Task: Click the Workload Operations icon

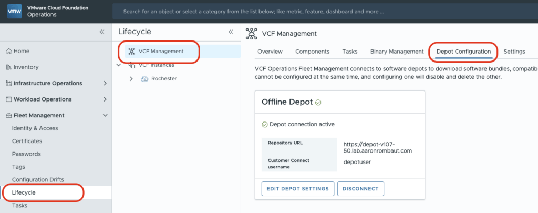Action: coord(8,99)
